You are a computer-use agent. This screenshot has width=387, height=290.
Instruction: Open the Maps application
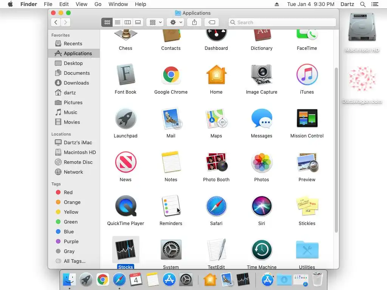[x=216, y=119]
